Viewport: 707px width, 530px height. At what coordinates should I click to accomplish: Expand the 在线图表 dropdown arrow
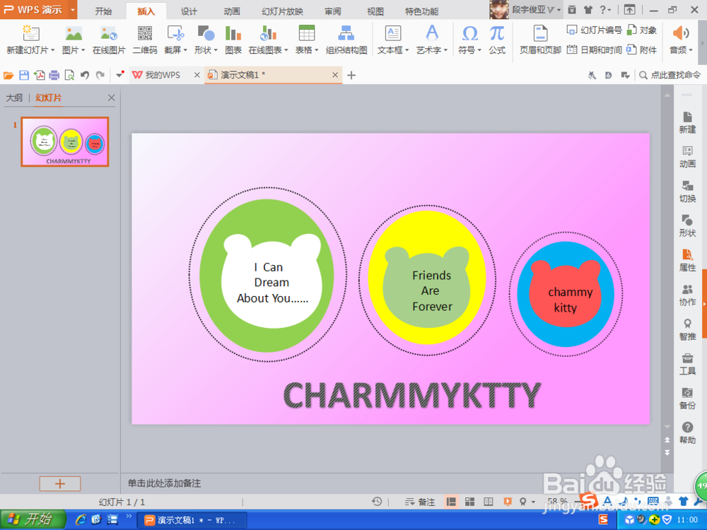(286, 50)
